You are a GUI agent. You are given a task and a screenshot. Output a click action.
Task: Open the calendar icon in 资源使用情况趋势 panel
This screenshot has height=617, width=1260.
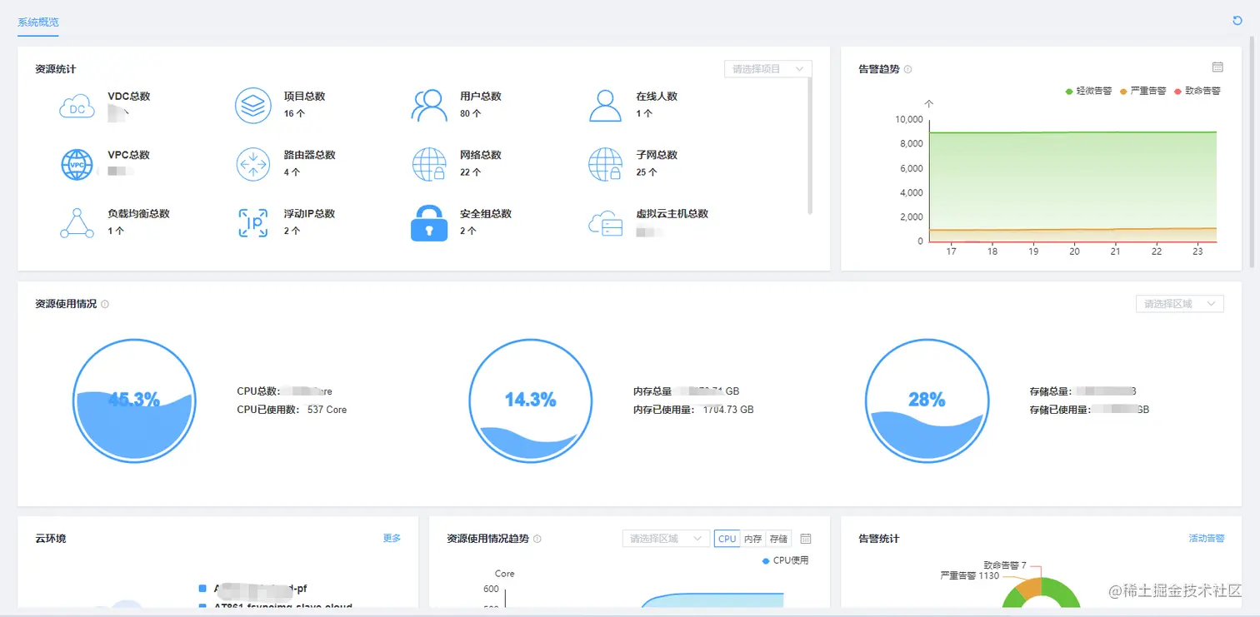806,539
